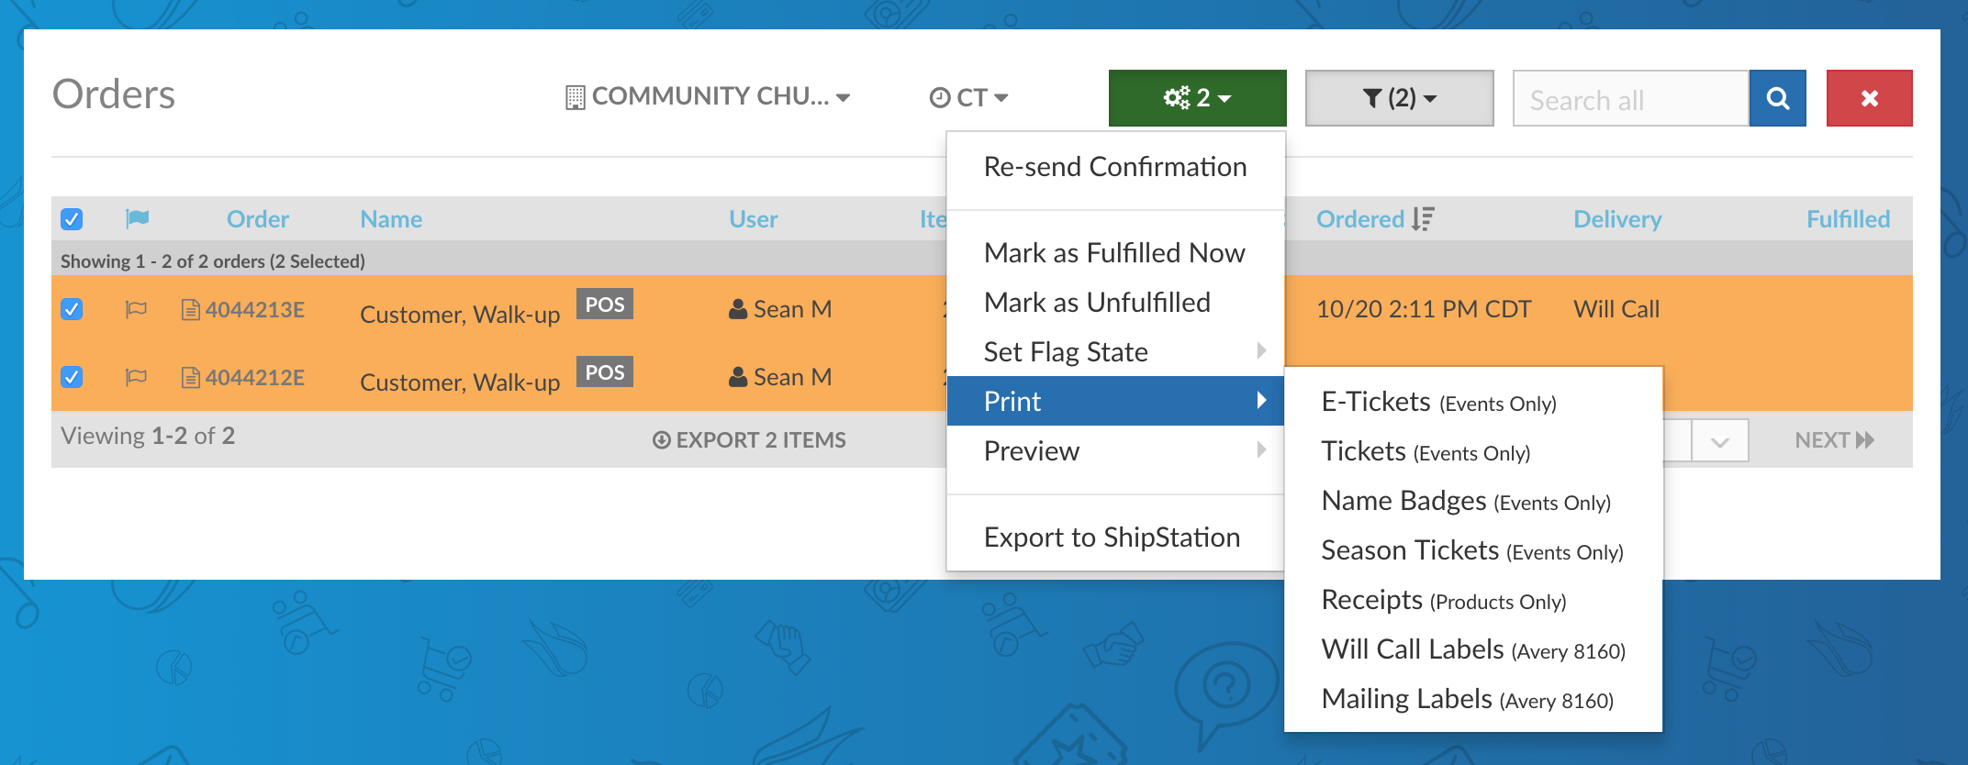Expand the CT timezone dropdown
The height and width of the screenshot is (765, 1968).
tap(968, 97)
